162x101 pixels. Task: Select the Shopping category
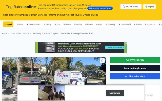pos(110,24)
